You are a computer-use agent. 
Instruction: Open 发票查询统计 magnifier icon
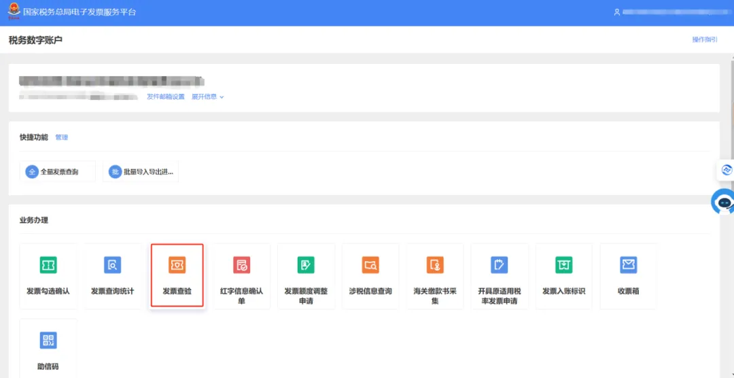[x=112, y=265]
